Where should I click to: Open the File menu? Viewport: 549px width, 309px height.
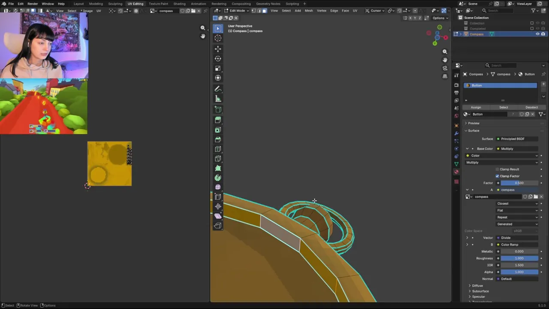pos(11,4)
